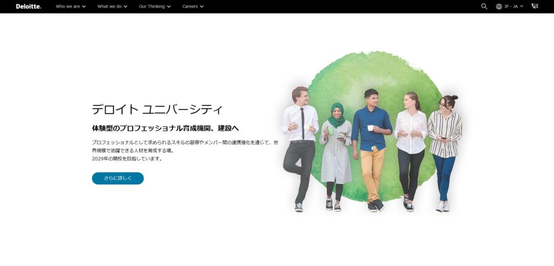Click the 体験型のプロフェッショナル育成機関 subheading

[x=165, y=128]
